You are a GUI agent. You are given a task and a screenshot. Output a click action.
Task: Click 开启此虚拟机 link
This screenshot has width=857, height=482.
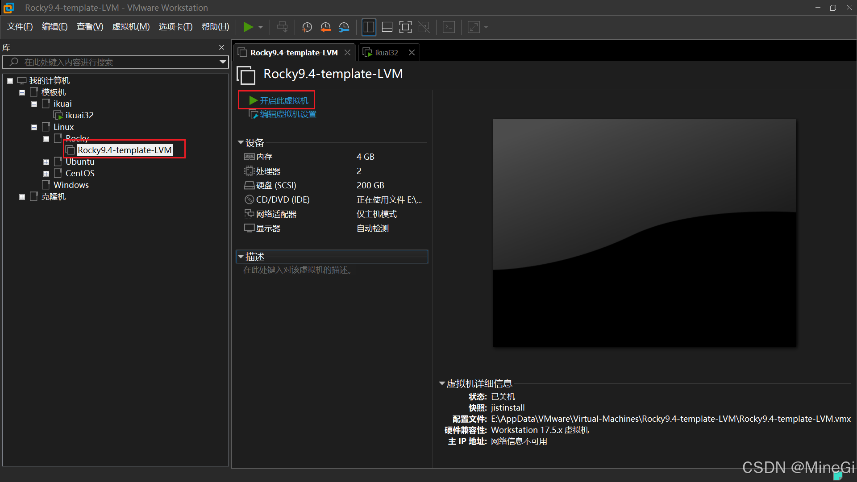click(284, 100)
